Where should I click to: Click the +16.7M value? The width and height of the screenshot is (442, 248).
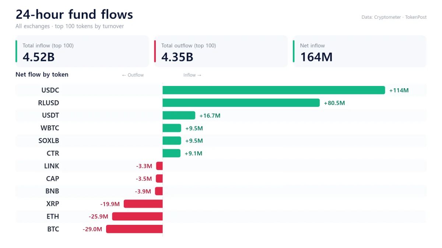coord(210,115)
